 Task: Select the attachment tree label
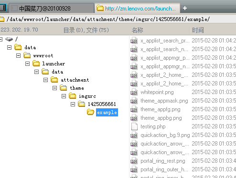(75, 80)
